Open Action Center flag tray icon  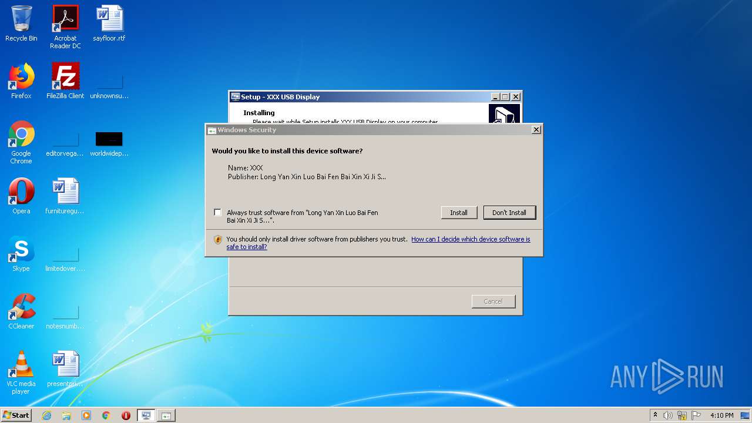point(696,415)
